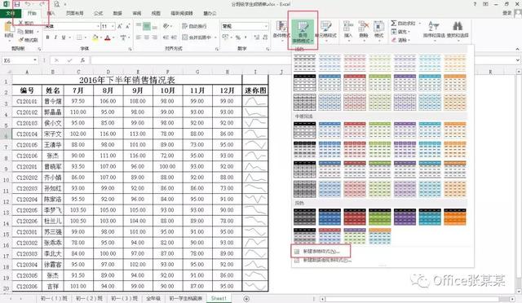Toggle underline formatting
The width and height of the screenshot is (522, 303).
[x=64, y=37]
